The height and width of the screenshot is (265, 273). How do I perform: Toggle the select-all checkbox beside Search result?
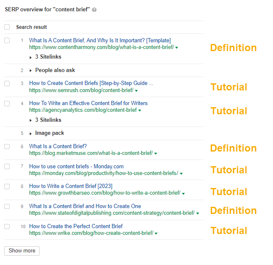tap(7, 27)
